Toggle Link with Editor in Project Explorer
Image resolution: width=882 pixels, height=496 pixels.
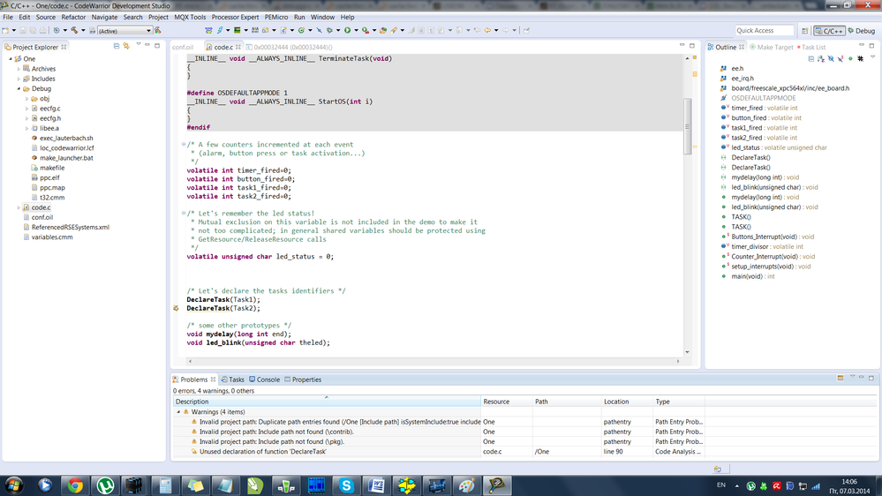(x=126, y=46)
